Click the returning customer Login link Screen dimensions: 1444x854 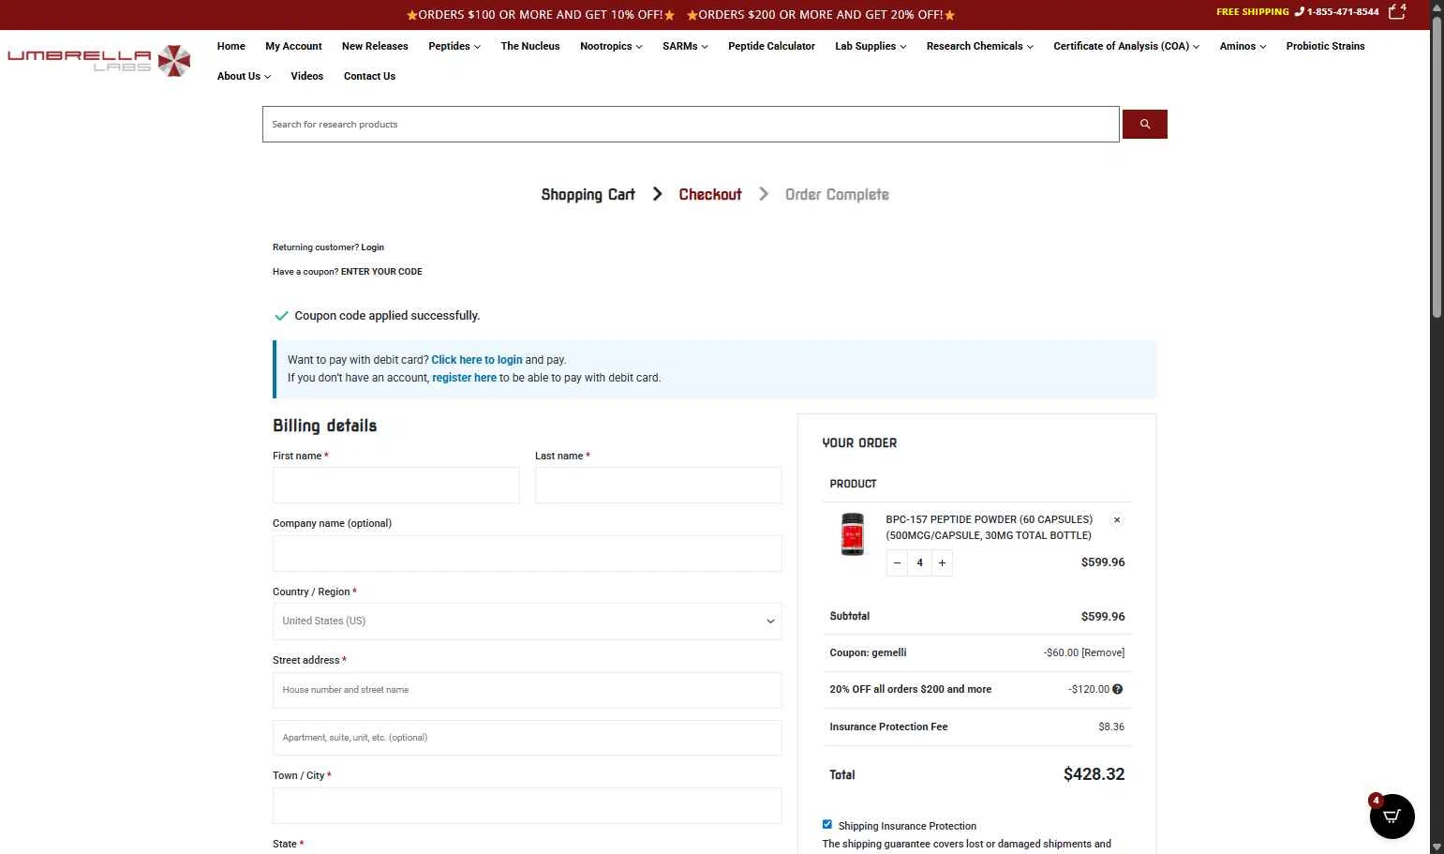click(x=372, y=247)
